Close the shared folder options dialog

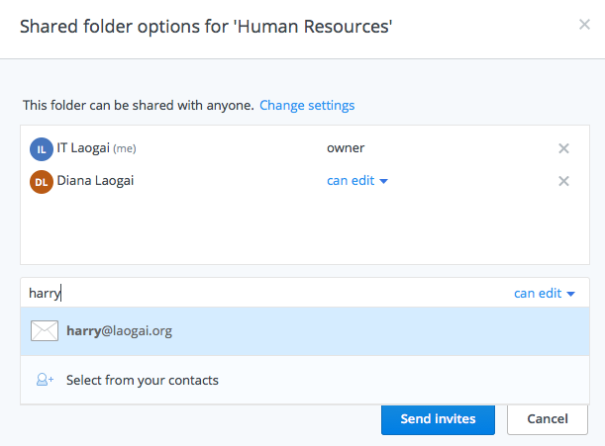pyautogui.click(x=584, y=25)
